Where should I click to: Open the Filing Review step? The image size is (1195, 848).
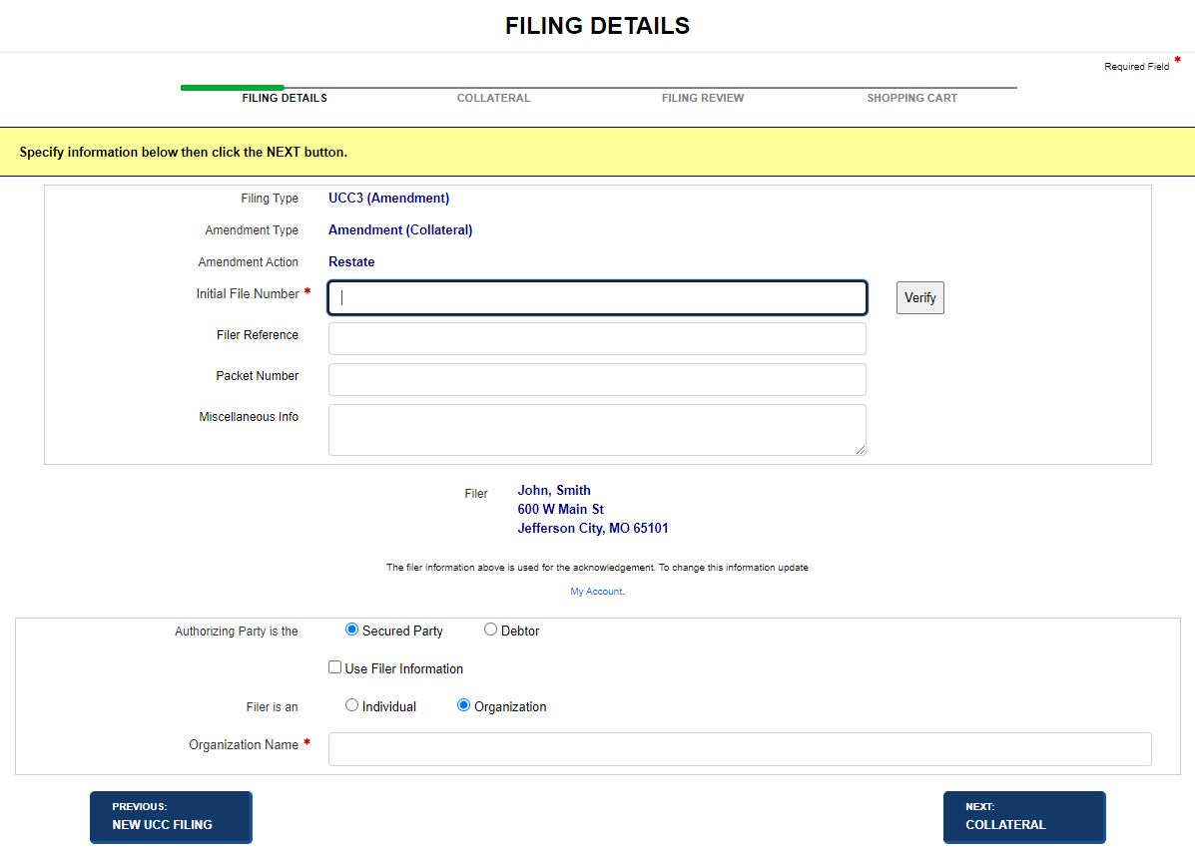click(702, 98)
